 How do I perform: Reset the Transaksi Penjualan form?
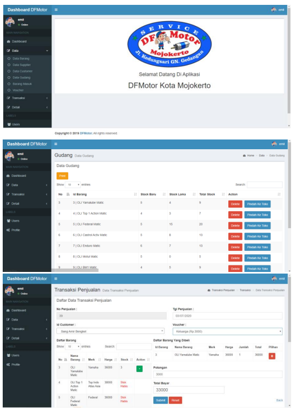(x=175, y=400)
